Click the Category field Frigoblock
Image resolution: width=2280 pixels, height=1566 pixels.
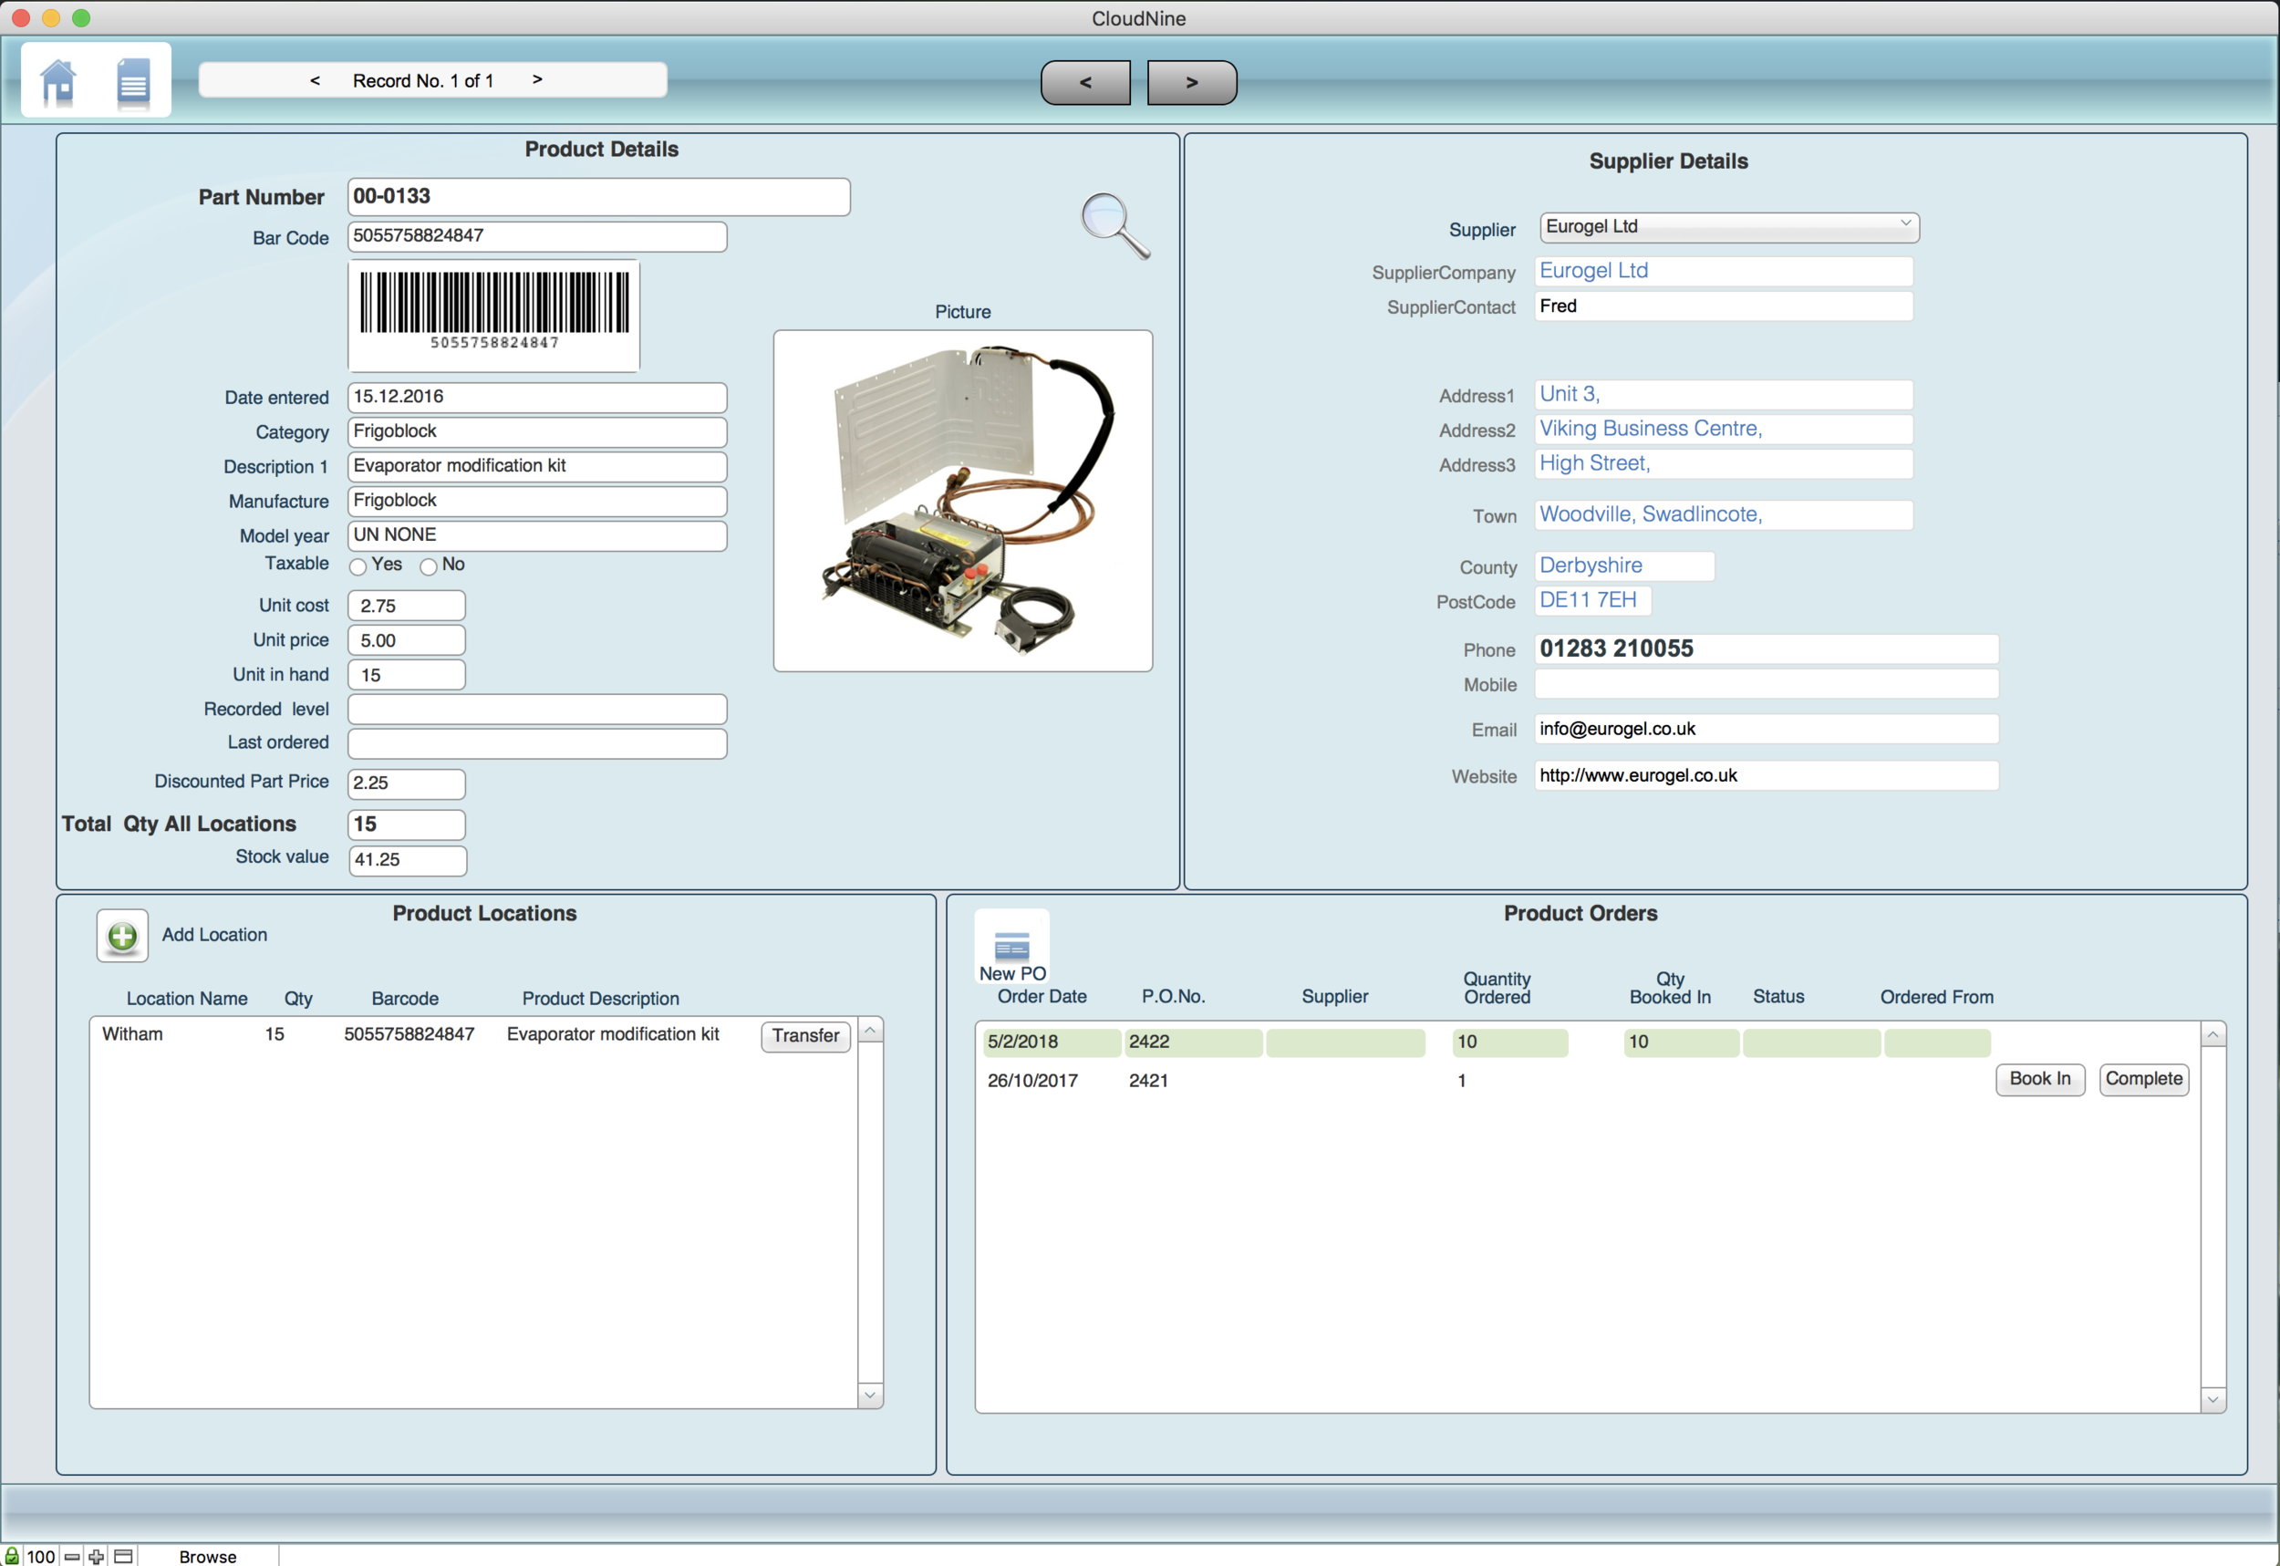[x=538, y=431]
